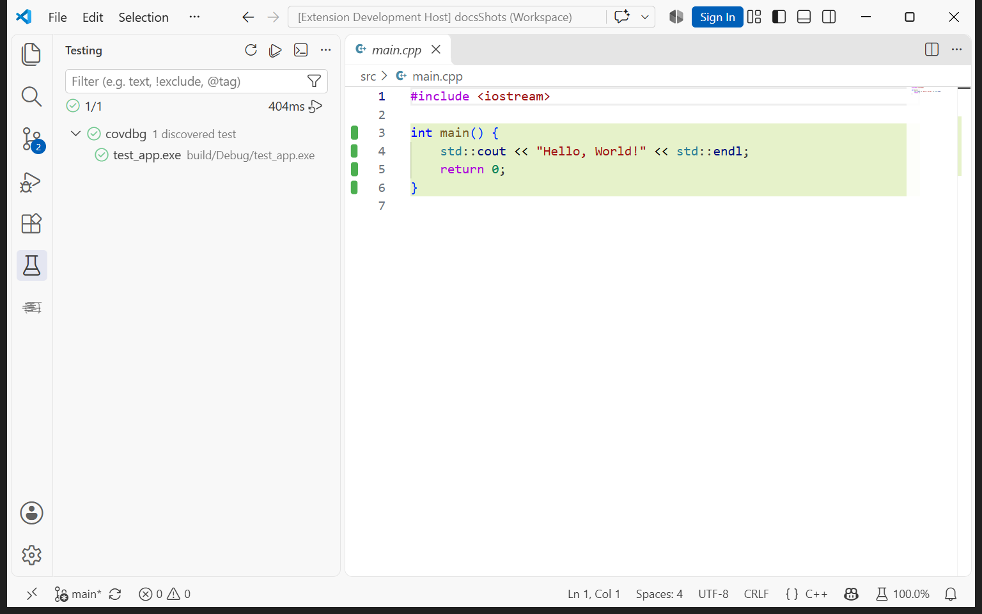Collapse the covdbg test tree node
Screen dimensions: 982x614
click(x=75, y=134)
